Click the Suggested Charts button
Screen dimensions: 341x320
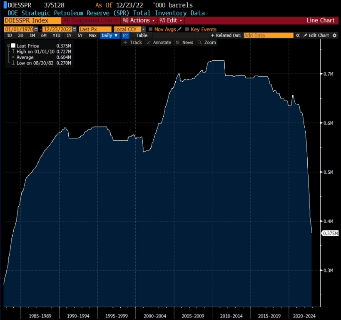click(x=91, y=20)
